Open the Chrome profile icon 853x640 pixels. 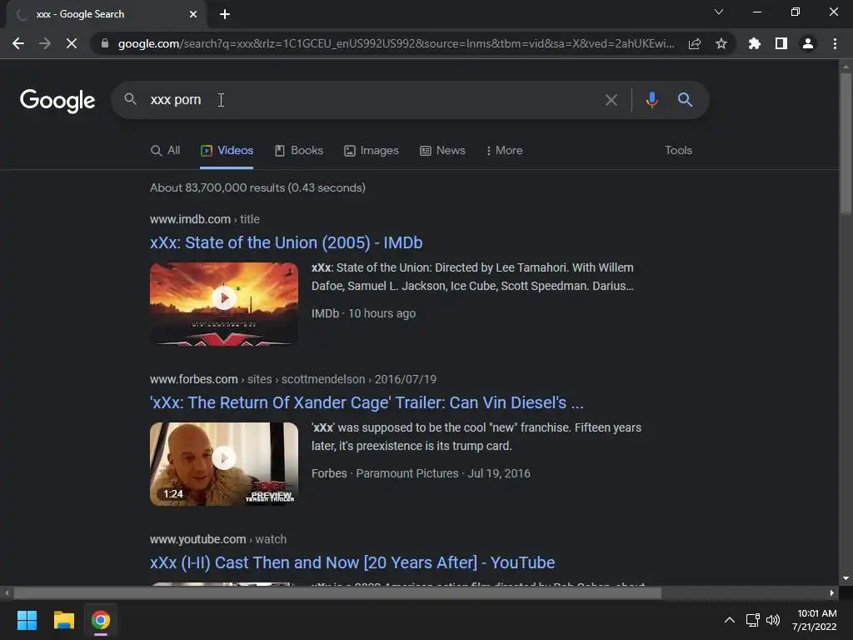pyautogui.click(x=808, y=43)
